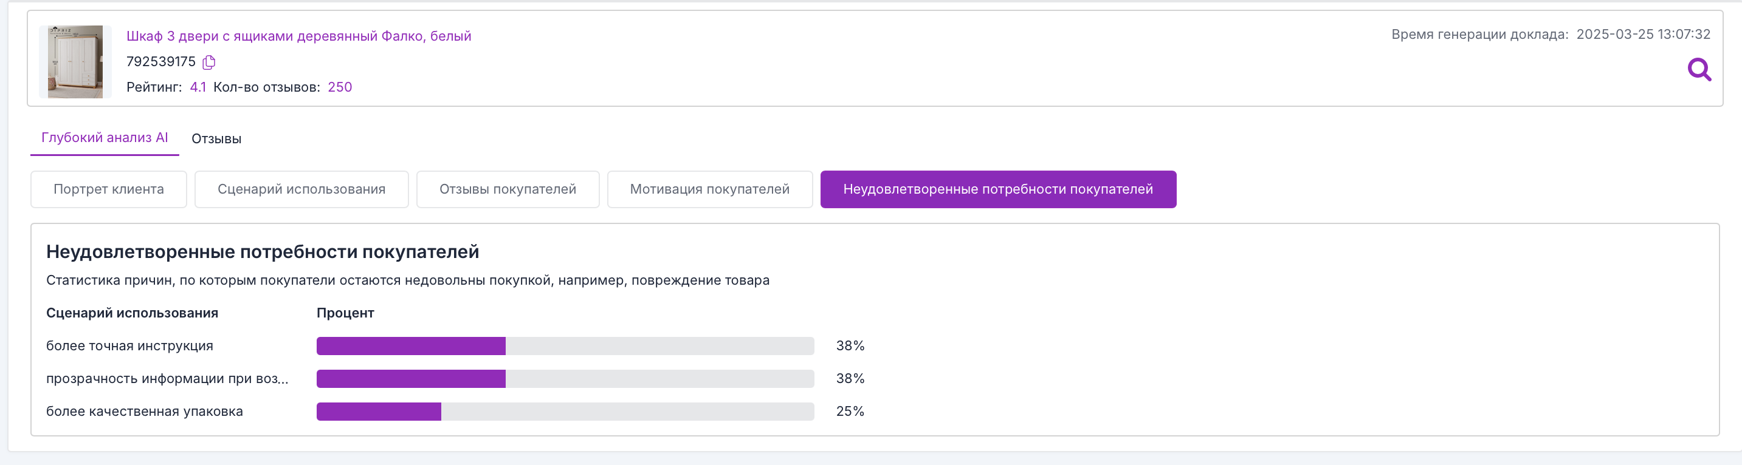The width and height of the screenshot is (1742, 465).
Task: Open the wardrobe product thumbnail
Action: [75, 61]
